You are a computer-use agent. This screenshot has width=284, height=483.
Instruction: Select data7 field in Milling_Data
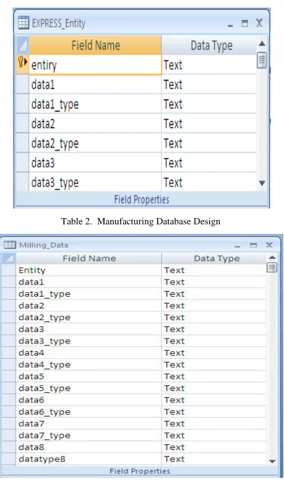[x=88, y=423]
